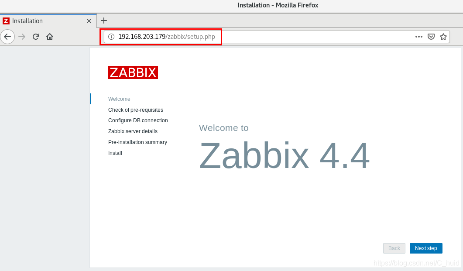
Task: Close the Installation tab
Action: point(89,21)
